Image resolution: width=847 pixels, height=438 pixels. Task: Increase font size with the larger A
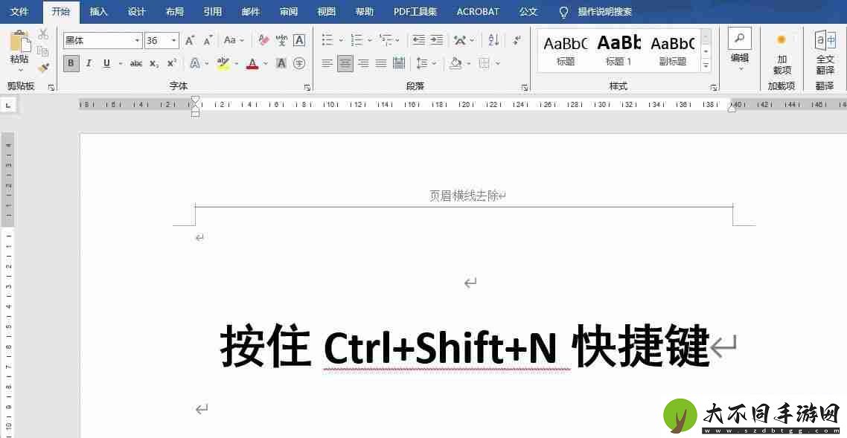click(190, 40)
